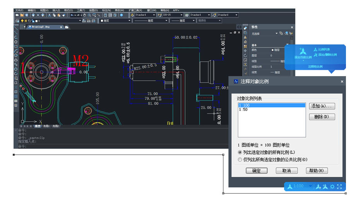
Task: Click the Save icon in the toolbar
Action: [x=26, y=15]
